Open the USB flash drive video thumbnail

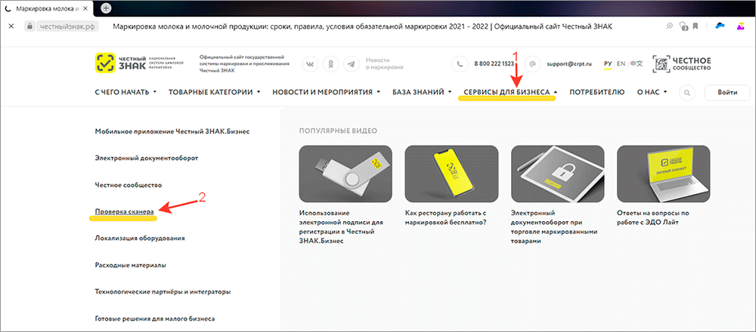[345, 174]
